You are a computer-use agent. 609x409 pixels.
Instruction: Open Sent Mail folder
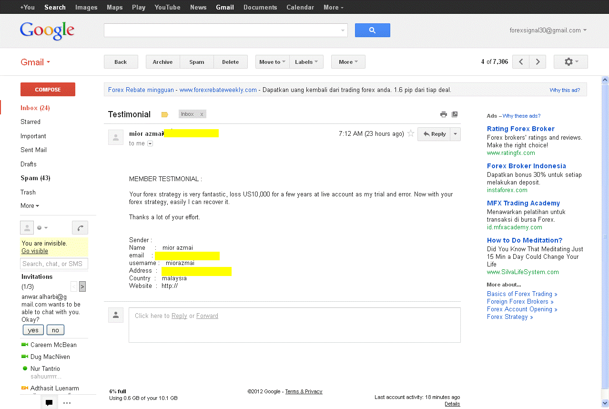click(33, 150)
